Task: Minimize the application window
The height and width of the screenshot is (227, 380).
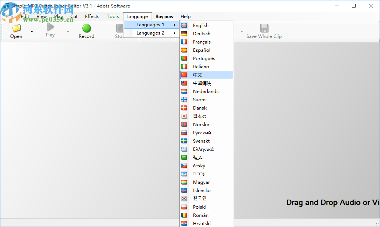Action: pyautogui.click(x=337, y=6)
